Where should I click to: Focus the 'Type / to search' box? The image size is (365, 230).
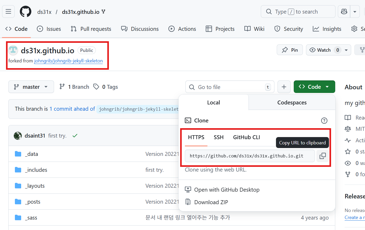(298, 11)
